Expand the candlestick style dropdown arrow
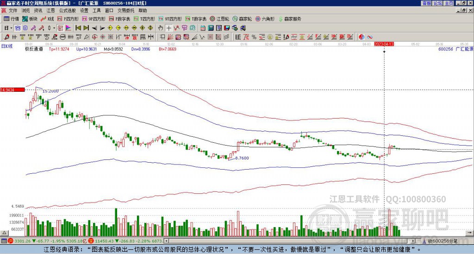Image resolution: width=474 pixels, height=254 pixels. tap(54, 28)
